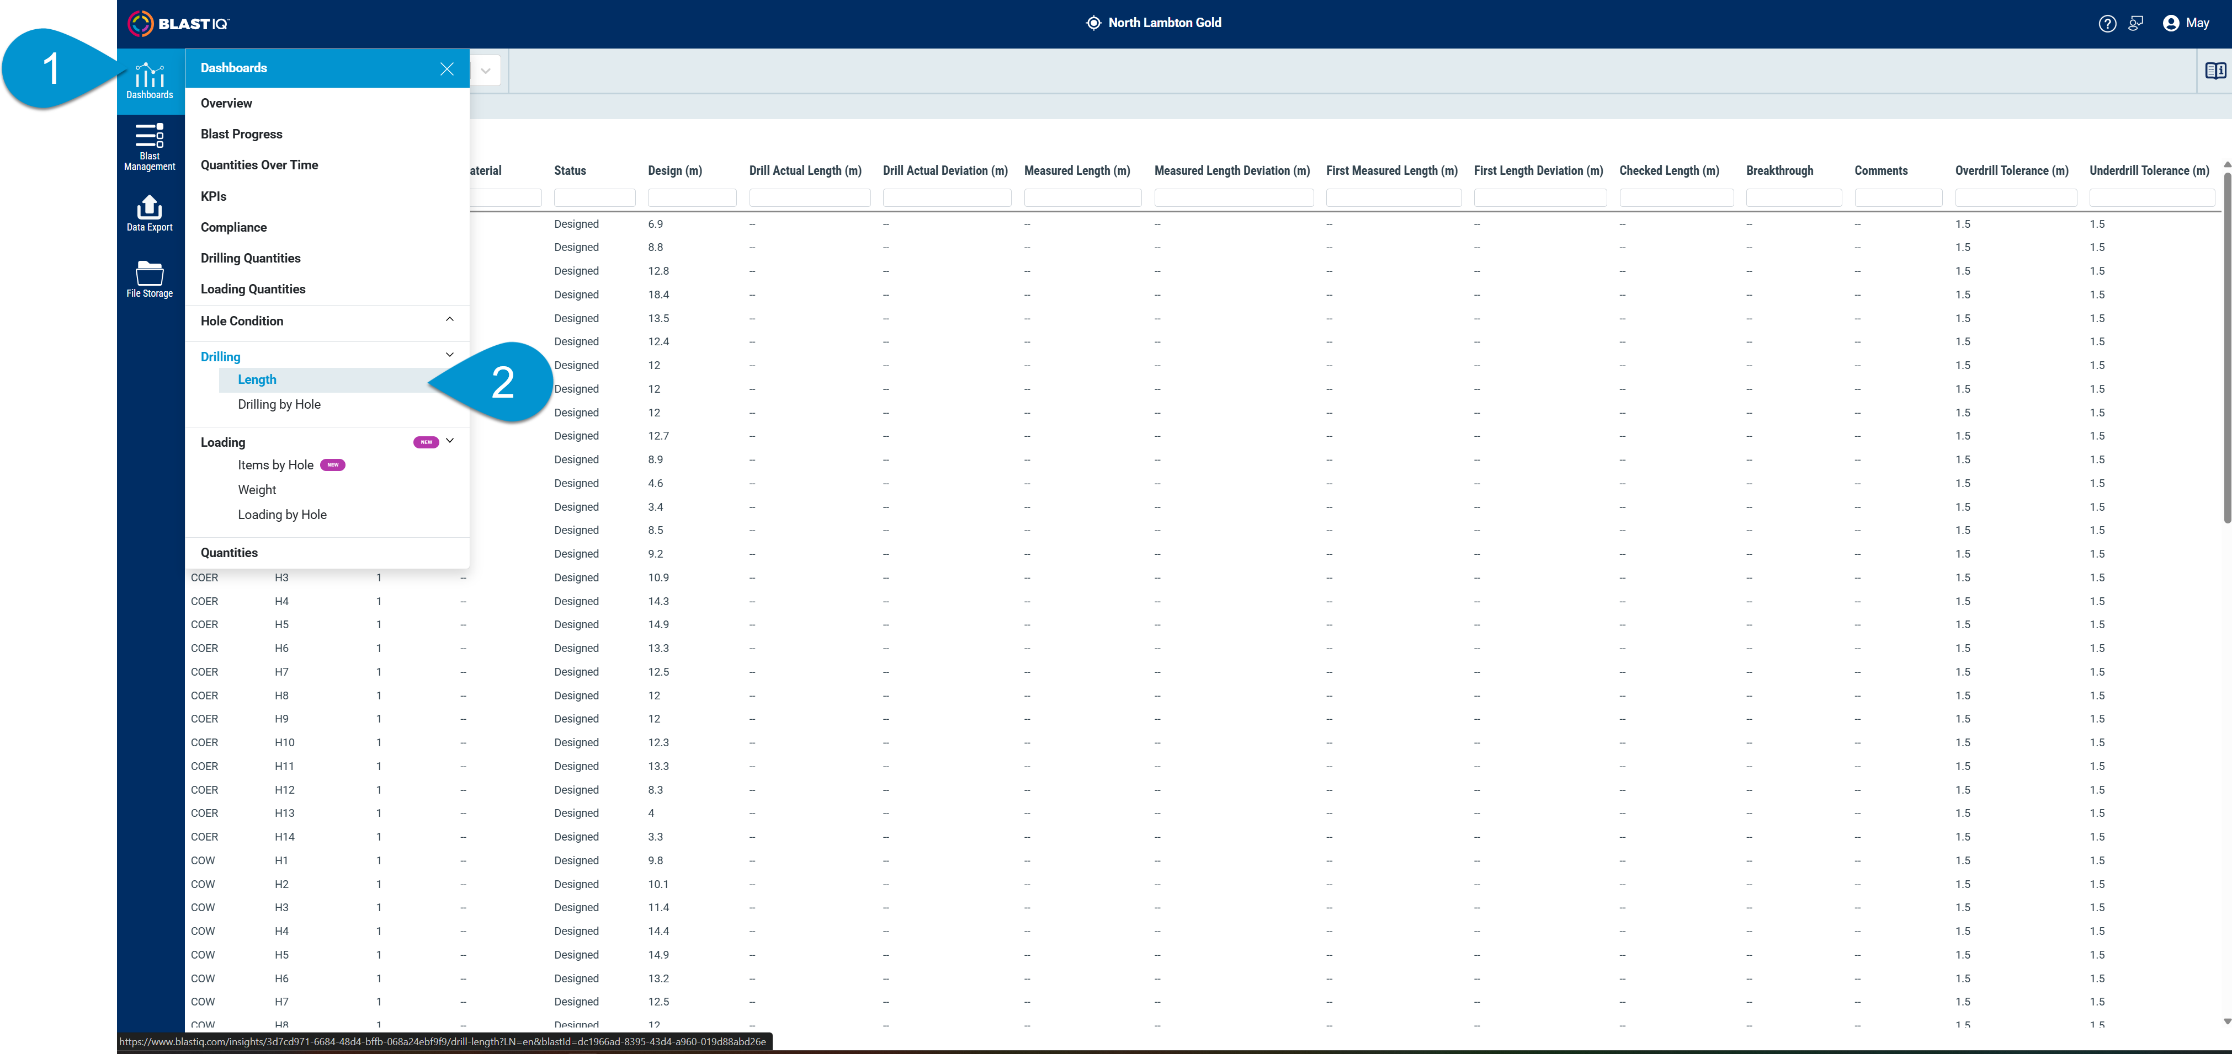Click the Hole Condition section heading
Image resolution: width=2232 pixels, height=1054 pixels.
tap(242, 322)
